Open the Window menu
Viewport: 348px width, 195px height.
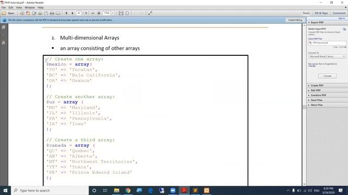click(x=30, y=8)
